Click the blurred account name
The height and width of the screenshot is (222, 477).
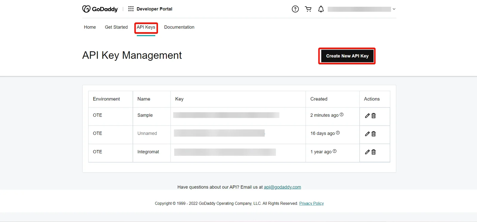click(359, 9)
